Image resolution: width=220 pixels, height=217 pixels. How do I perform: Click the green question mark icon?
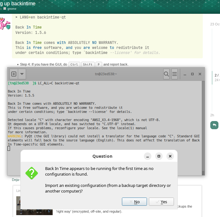click(x=32, y=173)
